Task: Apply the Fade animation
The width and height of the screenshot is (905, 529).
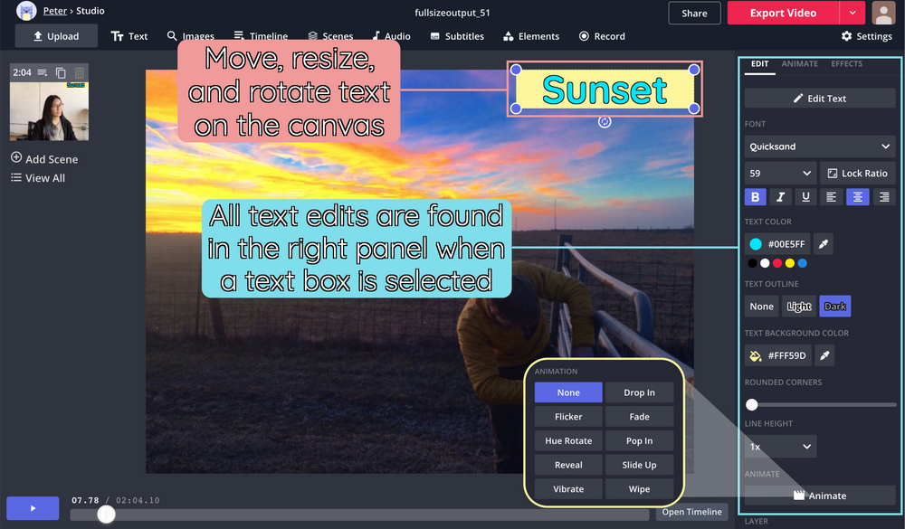Action: 639,416
